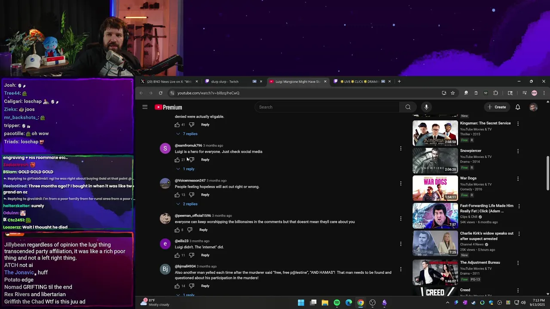
Task: Dislike the comment by @samfromuk796
Action: point(192,160)
